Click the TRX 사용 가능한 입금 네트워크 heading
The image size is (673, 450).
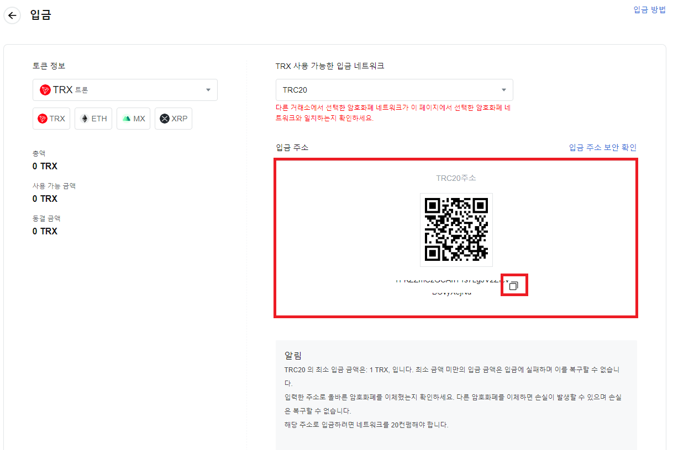330,66
